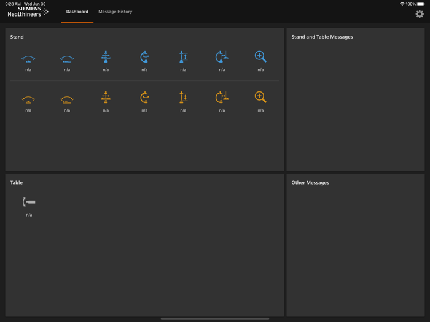Open the settings gear
Viewport: 430px width, 322px height.
coord(420,13)
